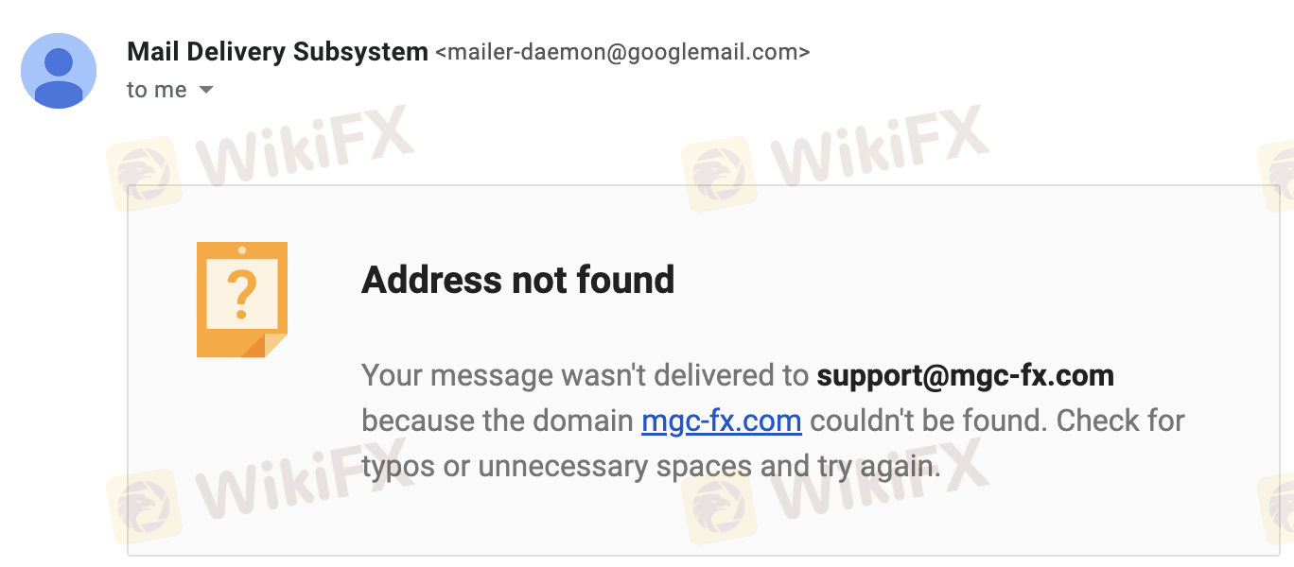
Task: Click the bold support@mgc-fx.com address
Action: 966,375
